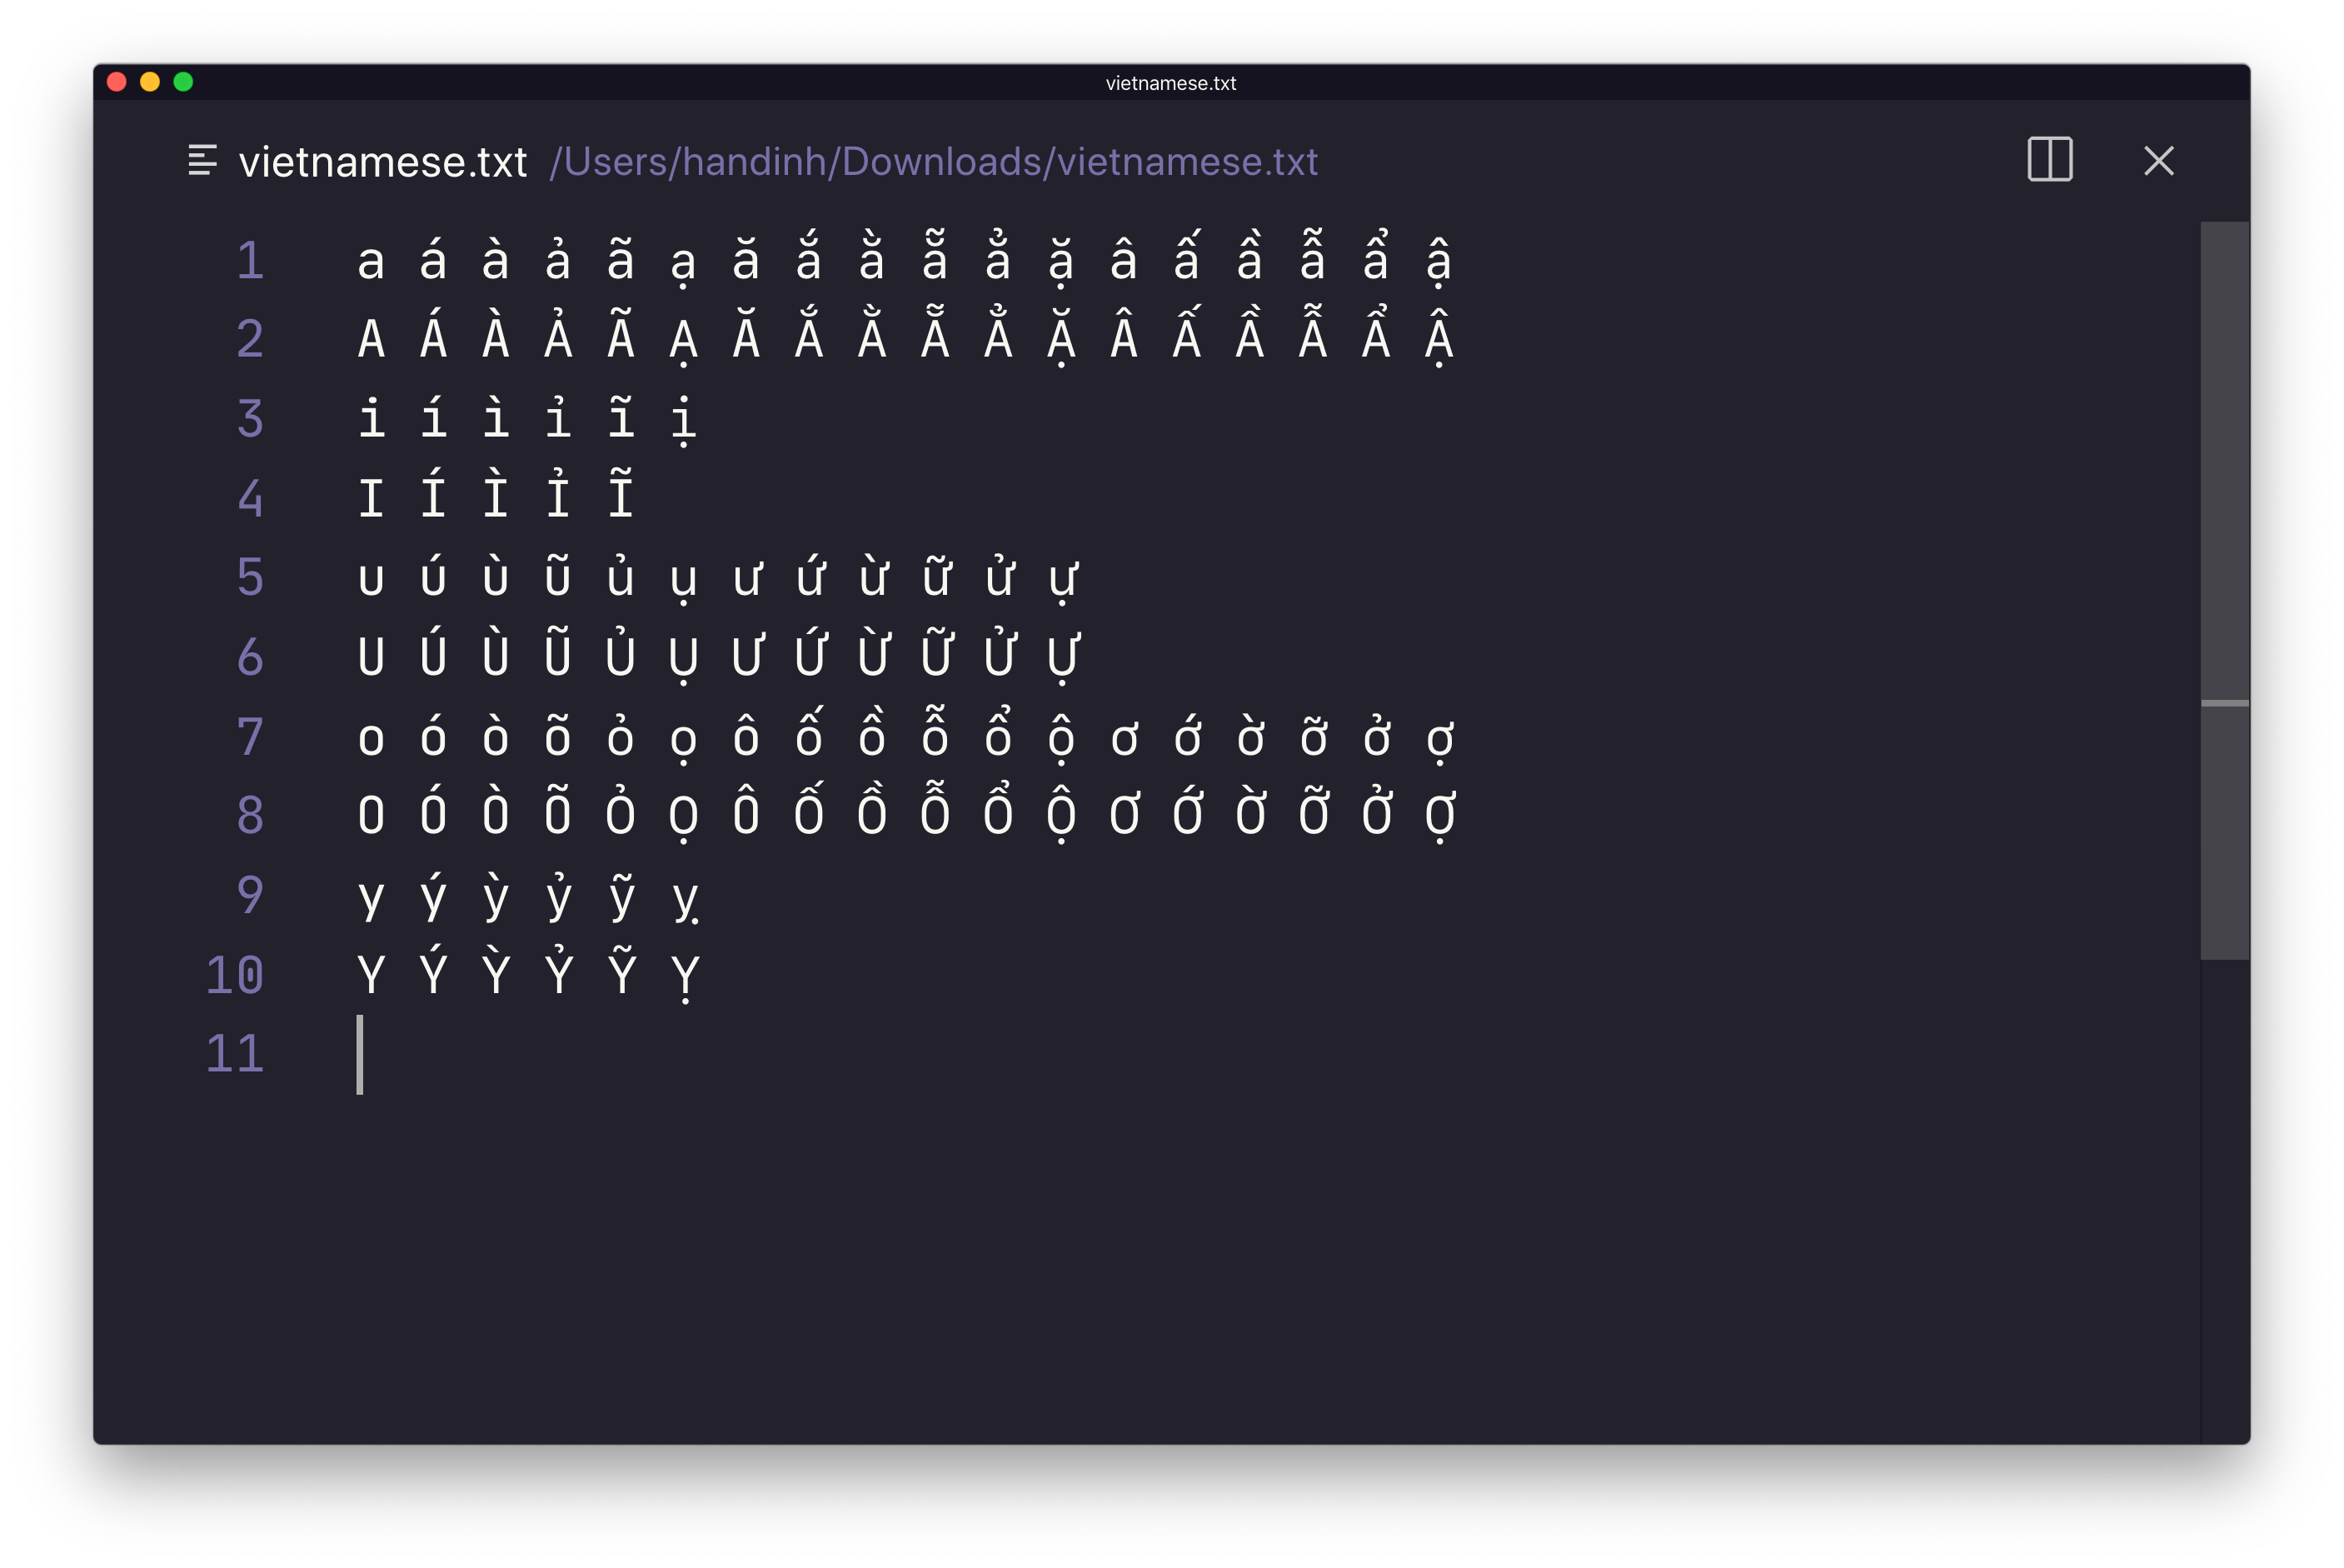Click capital 'A' starting line 2
Screen dimensions: 2344x1568
(x=371, y=339)
